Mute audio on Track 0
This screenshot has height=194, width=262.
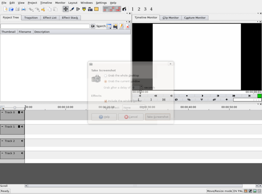(22, 112)
